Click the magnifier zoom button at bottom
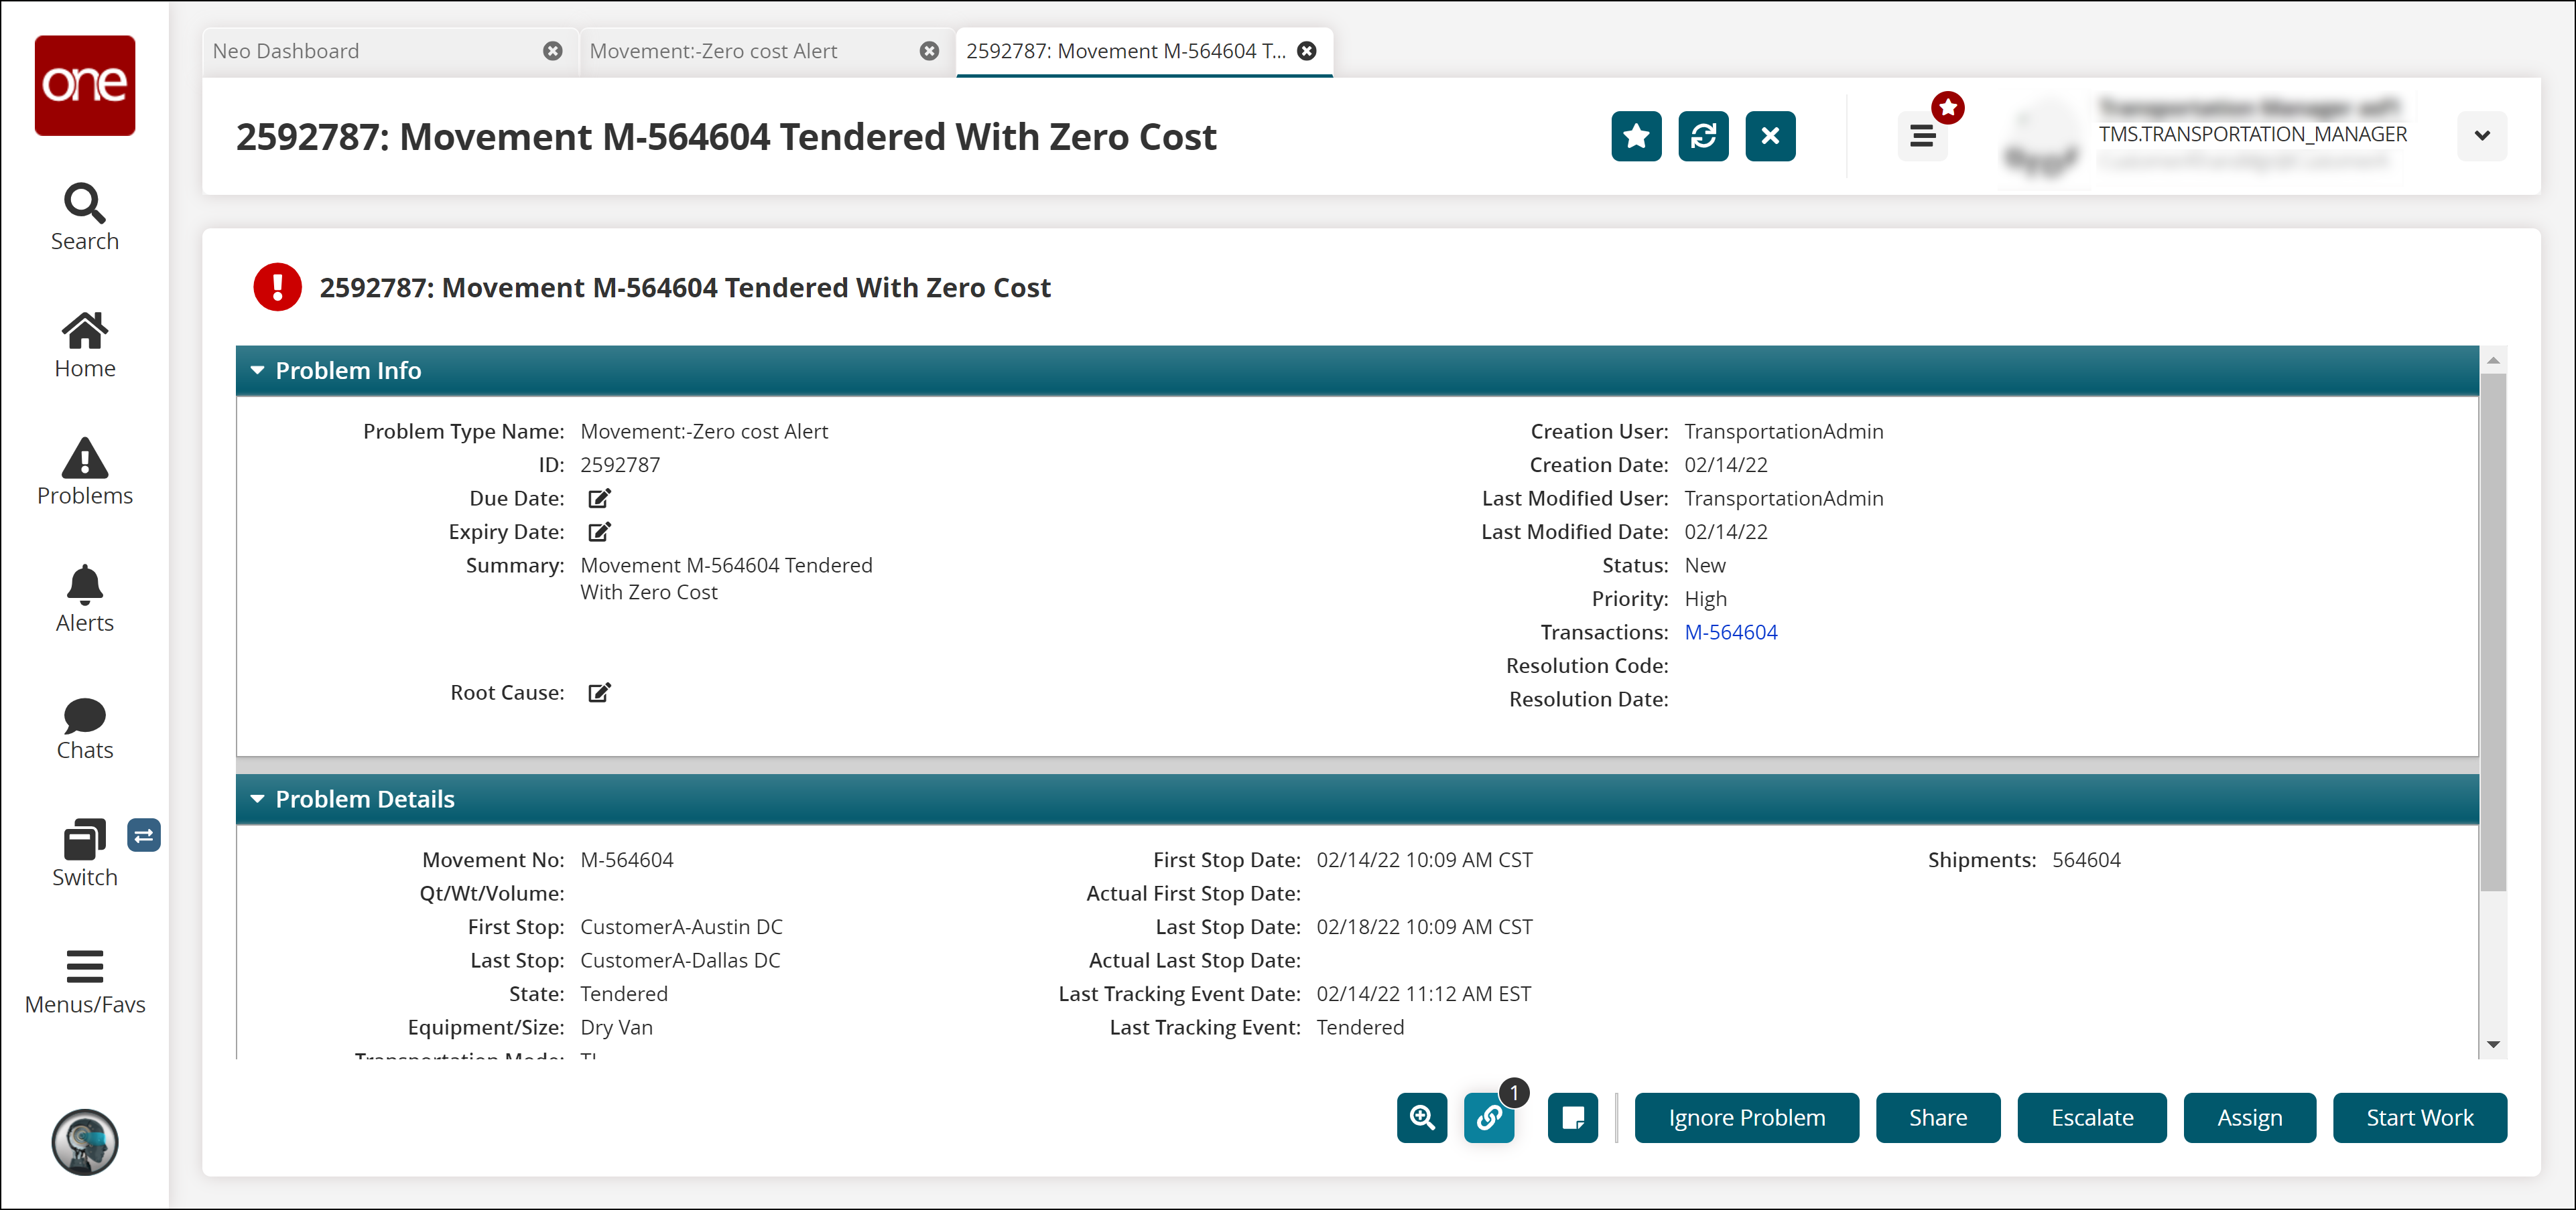The height and width of the screenshot is (1210, 2576). coord(1421,1117)
